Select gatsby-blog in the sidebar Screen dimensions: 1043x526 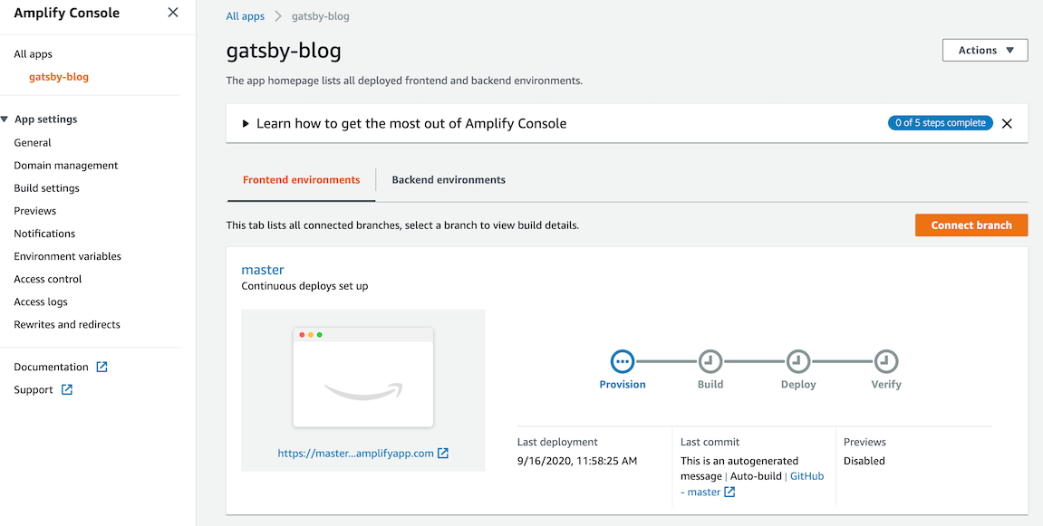point(59,77)
